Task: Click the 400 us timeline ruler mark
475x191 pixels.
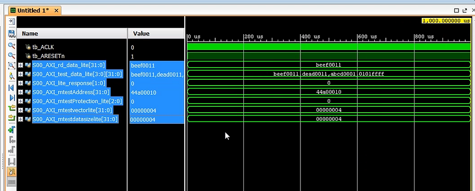Action: click(x=308, y=37)
